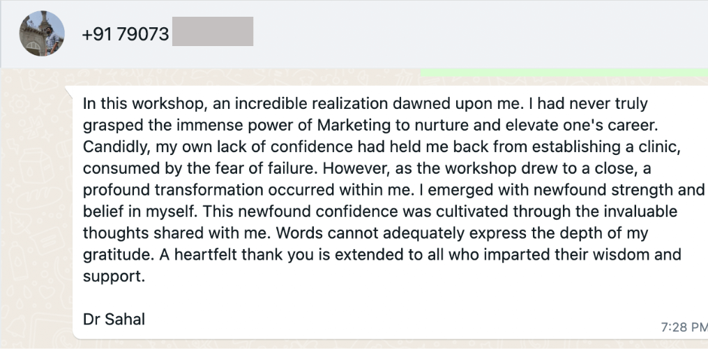Screen dimensions: 708x349
Task: Open the contact's profile picture
Action: pyautogui.click(x=42, y=34)
